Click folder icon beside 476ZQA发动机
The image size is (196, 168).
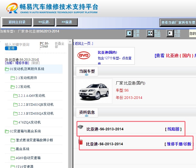[x=15, y=122]
